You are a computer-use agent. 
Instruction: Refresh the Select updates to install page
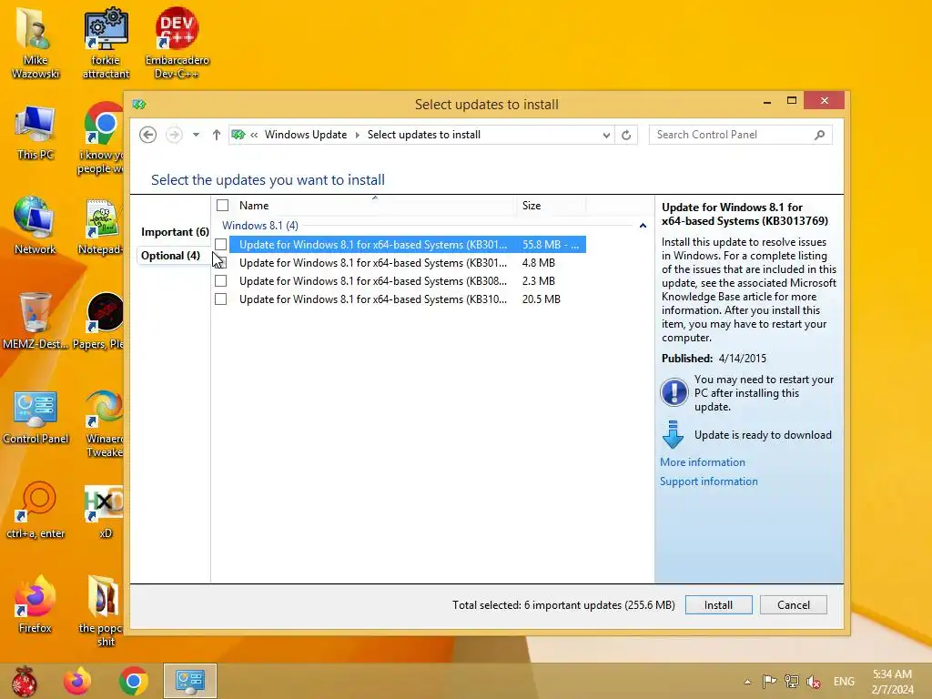626,135
